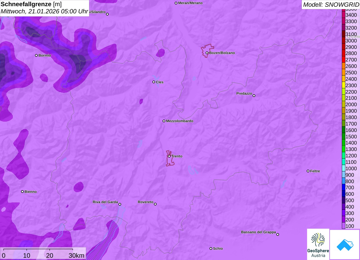360x260 pixels.
Task: Click the 3400 legend value
Action: [x=351, y=15]
